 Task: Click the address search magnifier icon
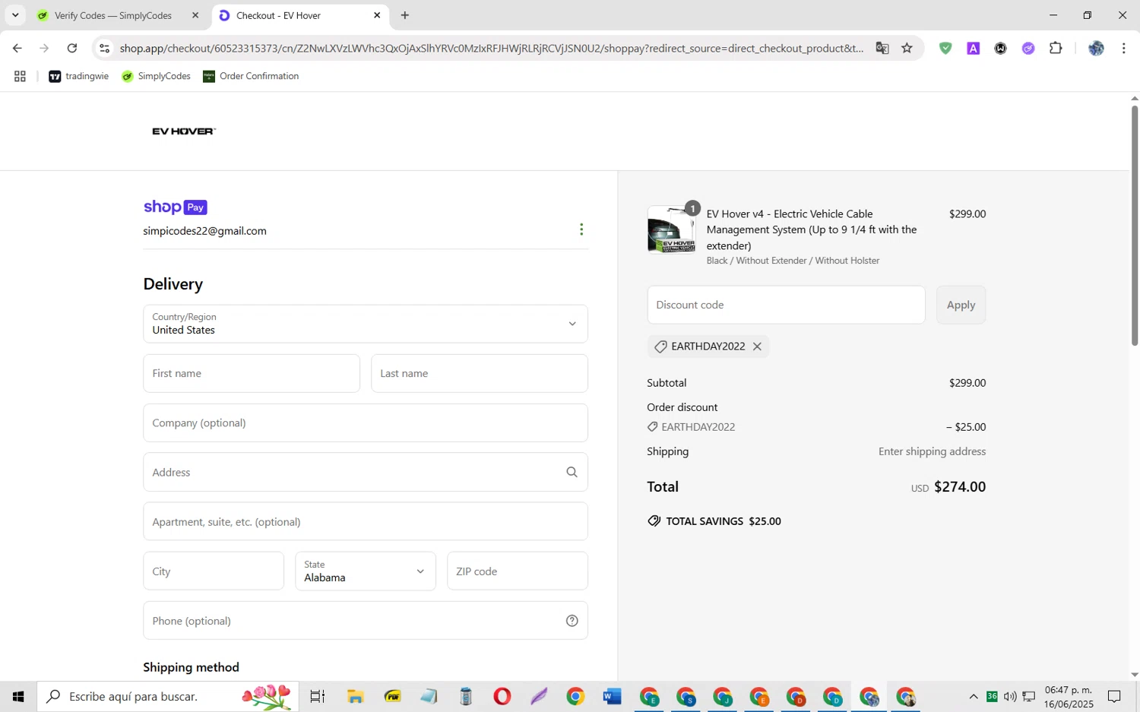[x=572, y=473]
